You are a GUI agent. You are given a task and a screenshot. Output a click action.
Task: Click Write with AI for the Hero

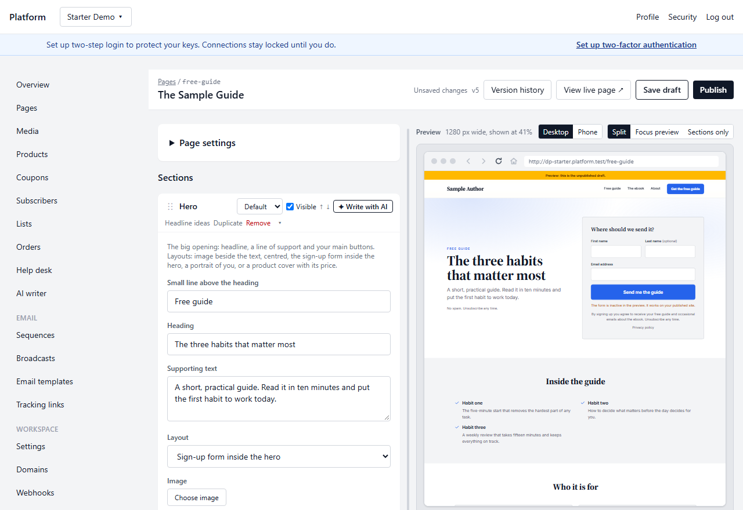(x=363, y=206)
